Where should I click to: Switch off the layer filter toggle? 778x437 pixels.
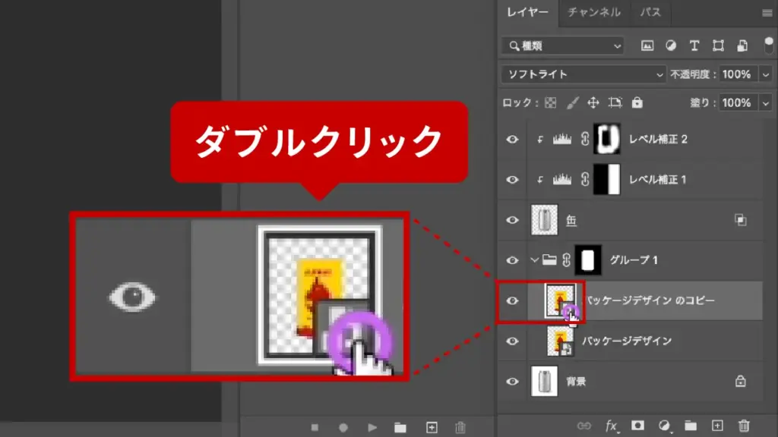[x=767, y=45]
